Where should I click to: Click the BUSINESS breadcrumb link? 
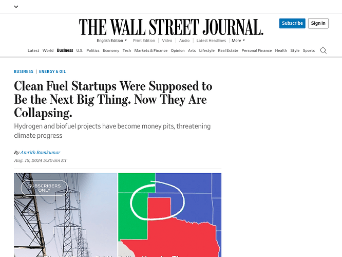(x=24, y=71)
